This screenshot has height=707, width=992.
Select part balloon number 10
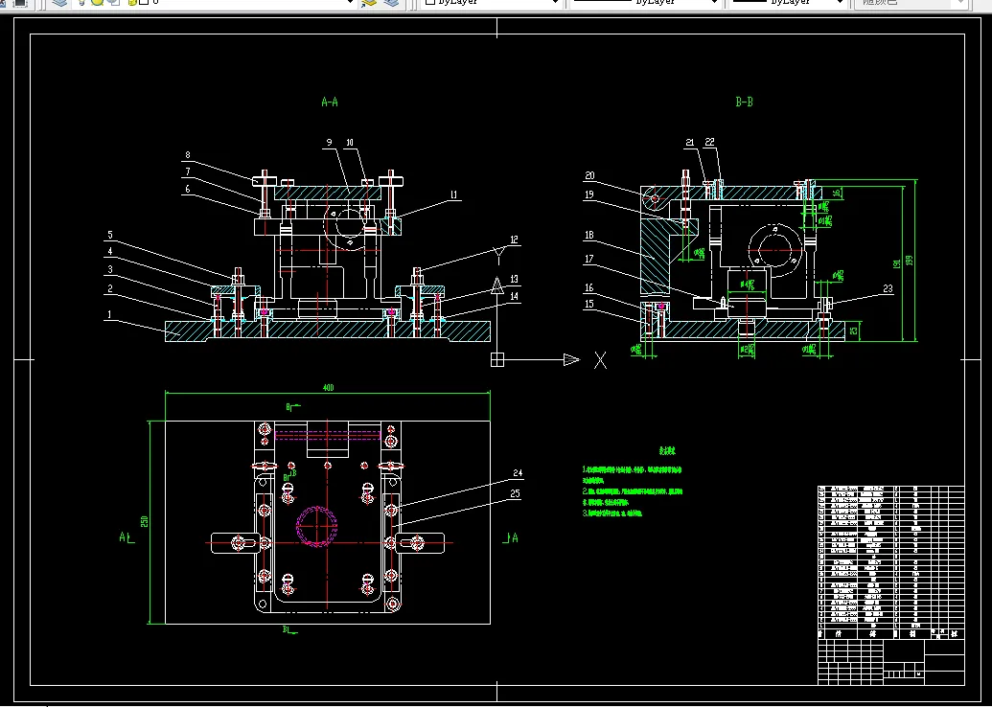349,143
